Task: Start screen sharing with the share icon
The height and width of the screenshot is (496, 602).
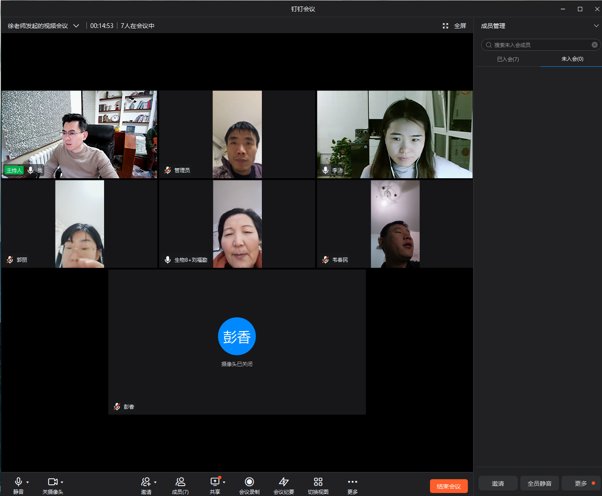Action: coord(215,482)
